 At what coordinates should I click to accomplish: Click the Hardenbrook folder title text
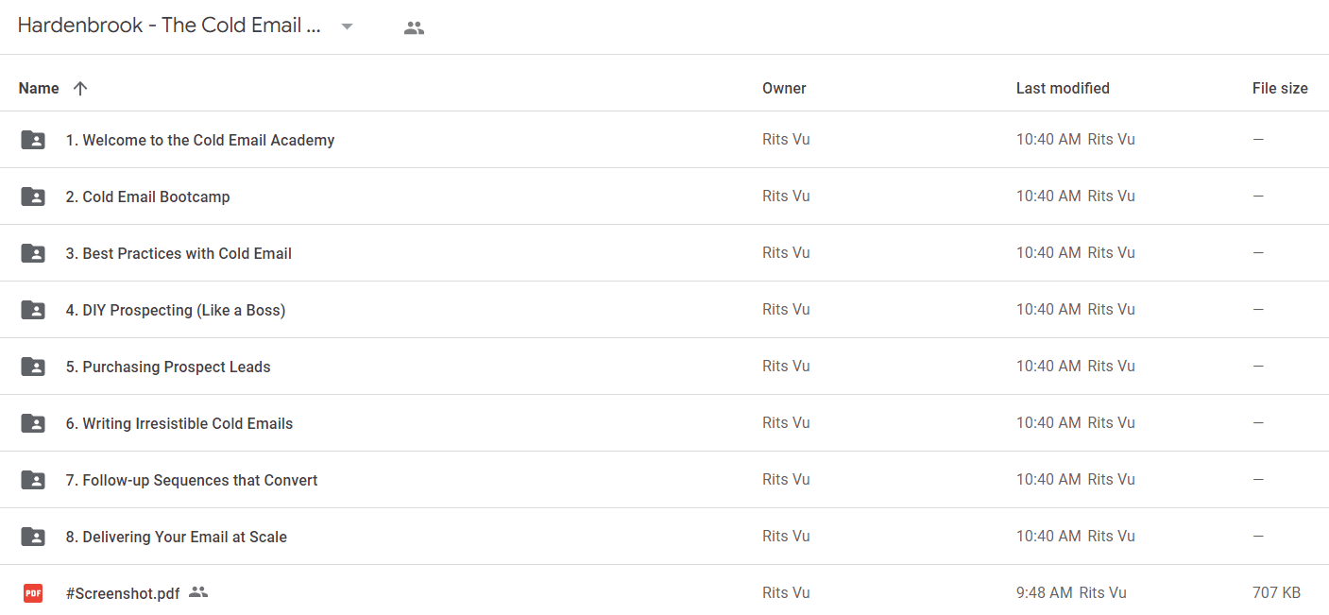pos(170,26)
